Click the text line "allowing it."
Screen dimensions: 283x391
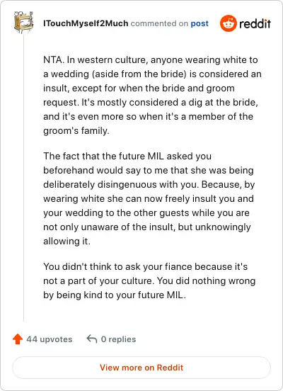pos(67,241)
